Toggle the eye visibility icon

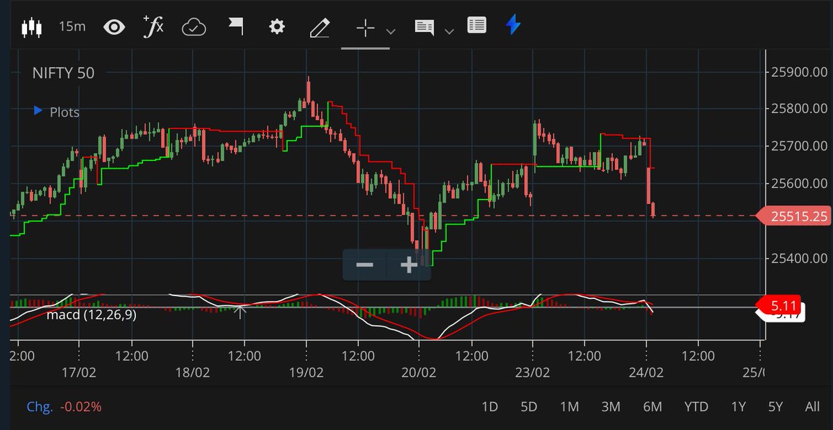pyautogui.click(x=114, y=27)
